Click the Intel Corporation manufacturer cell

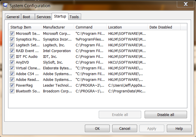(57, 51)
